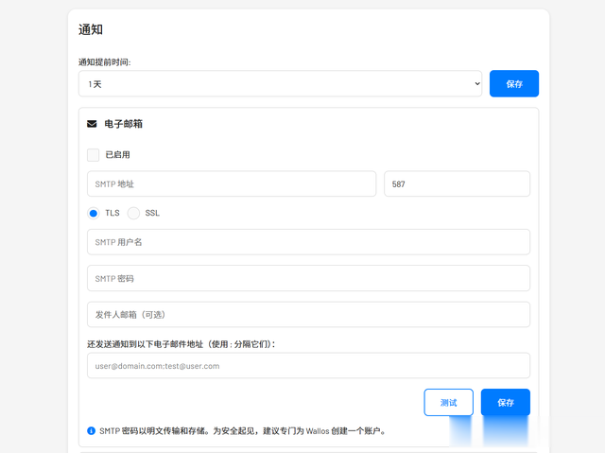
Task: Click the SMTP 密码以明文传输和存储 notice text
Action: tap(243, 431)
